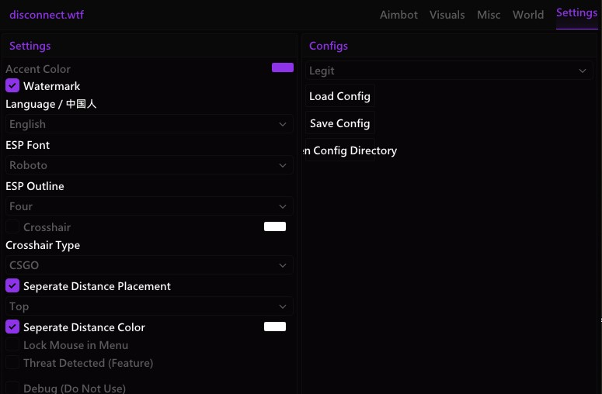Click the Save Config button

[x=339, y=123]
